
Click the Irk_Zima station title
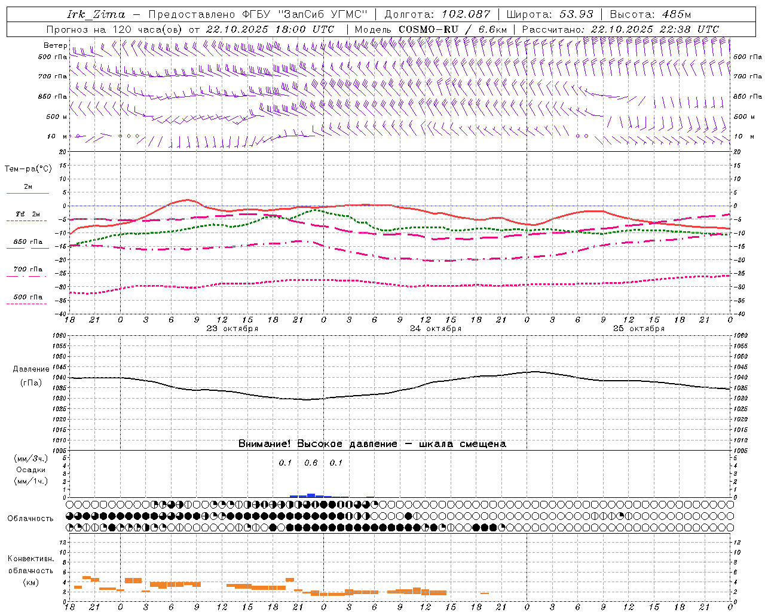click(96, 14)
